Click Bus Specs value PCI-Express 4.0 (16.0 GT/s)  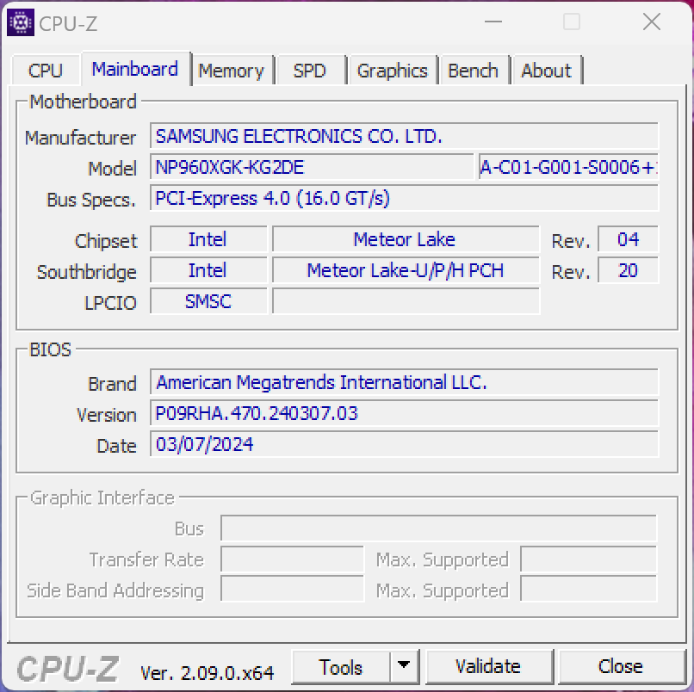pos(404,198)
